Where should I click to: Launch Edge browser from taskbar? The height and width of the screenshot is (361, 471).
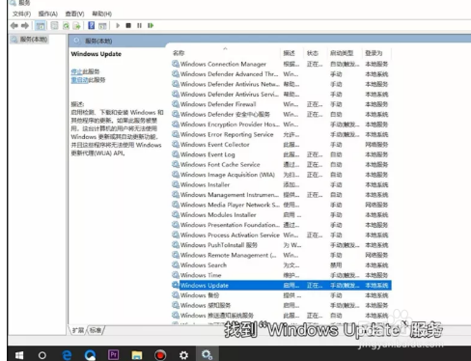coord(67,355)
